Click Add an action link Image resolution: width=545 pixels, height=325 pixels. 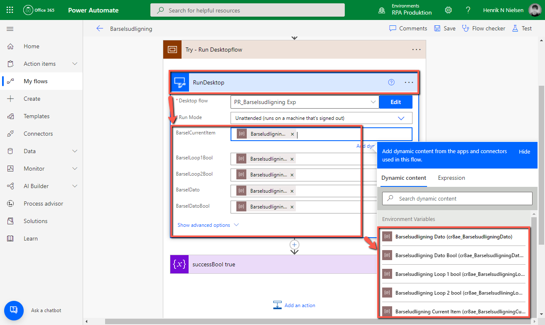295,305
